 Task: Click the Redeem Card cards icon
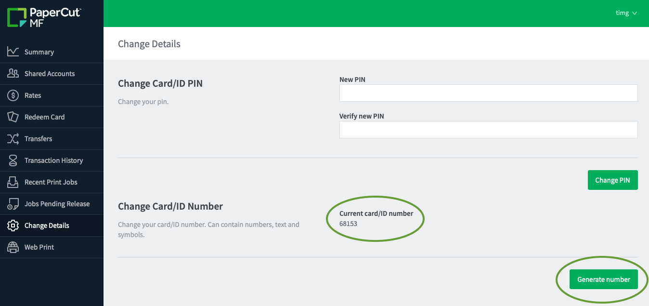click(x=13, y=117)
